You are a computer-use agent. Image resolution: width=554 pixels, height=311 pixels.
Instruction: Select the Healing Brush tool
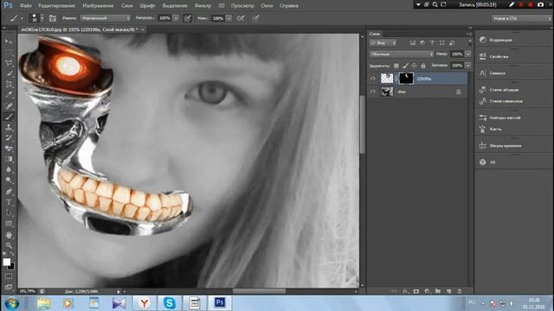click(9, 105)
